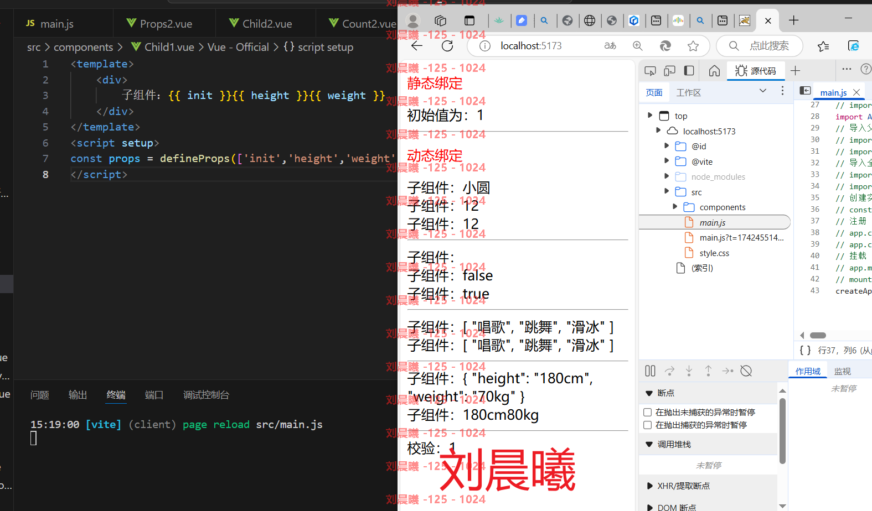The height and width of the screenshot is (511, 872).
Task: Enable pause on caught exceptions
Action: [647, 425]
